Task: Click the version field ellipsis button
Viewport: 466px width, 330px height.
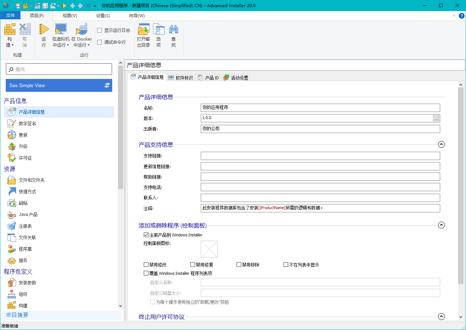Action: tap(436, 118)
